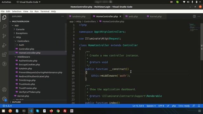This screenshot has width=203, height=114.
Task: Open FileZilla from the taskbar
Action: click(x=65, y=111)
